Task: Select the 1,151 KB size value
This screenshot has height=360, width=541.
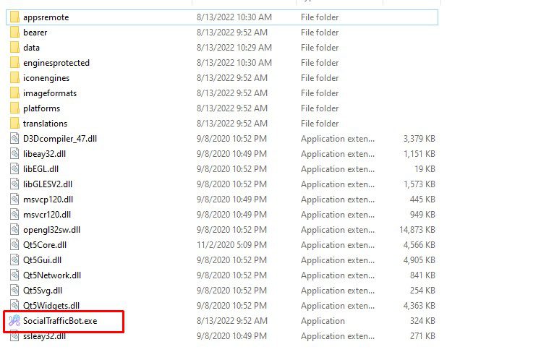Action: coord(419,154)
